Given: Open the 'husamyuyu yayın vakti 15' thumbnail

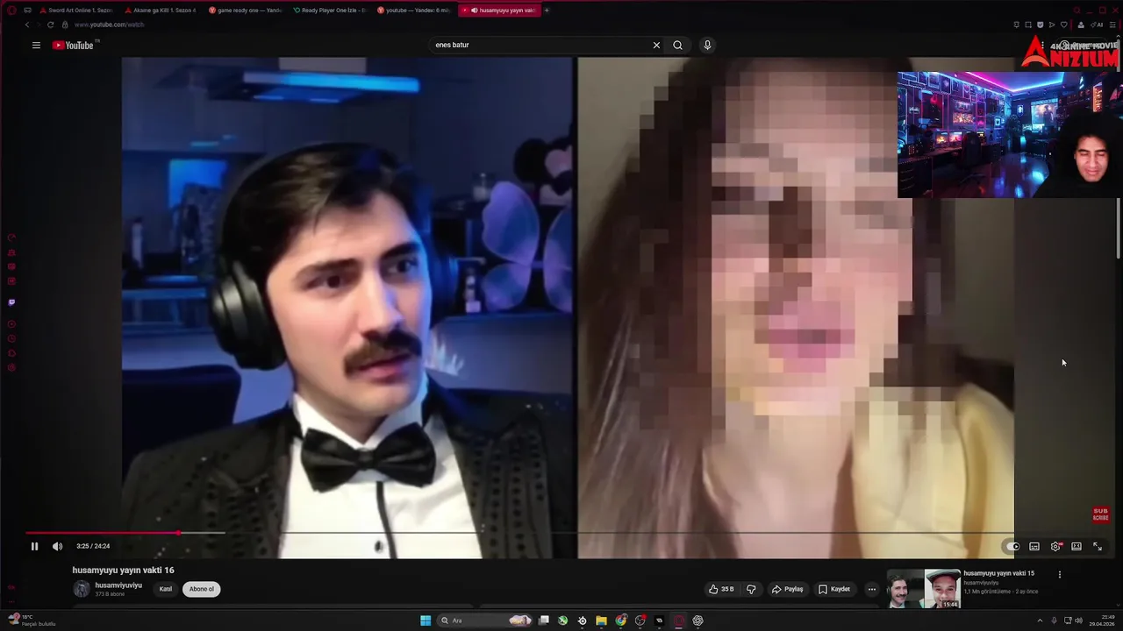Looking at the screenshot, I should [924, 589].
